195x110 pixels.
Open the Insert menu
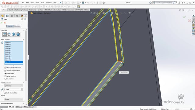click(x=37, y=3)
